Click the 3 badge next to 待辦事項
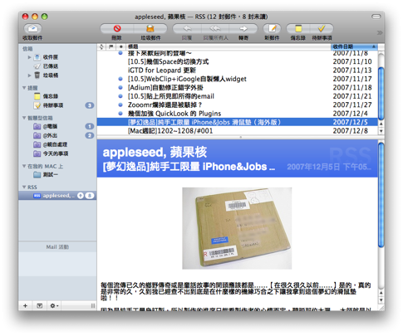 90,105
